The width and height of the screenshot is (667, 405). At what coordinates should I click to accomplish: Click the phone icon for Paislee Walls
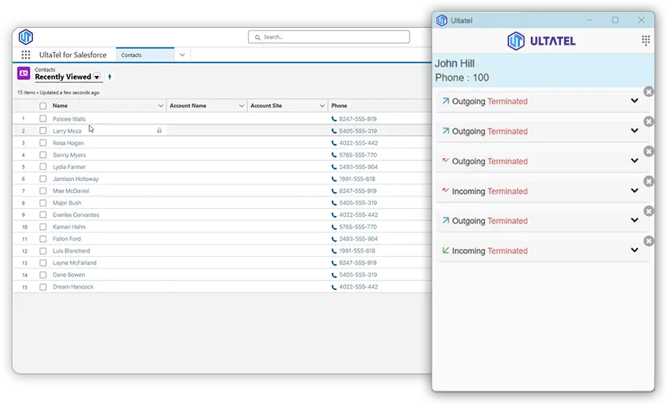coord(334,119)
